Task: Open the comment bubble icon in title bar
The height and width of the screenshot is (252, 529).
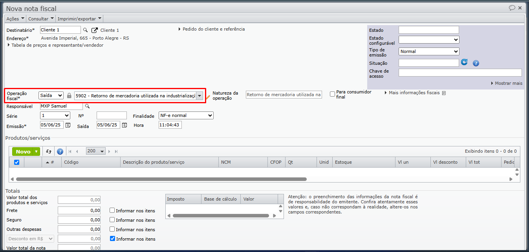Action: coord(512,8)
